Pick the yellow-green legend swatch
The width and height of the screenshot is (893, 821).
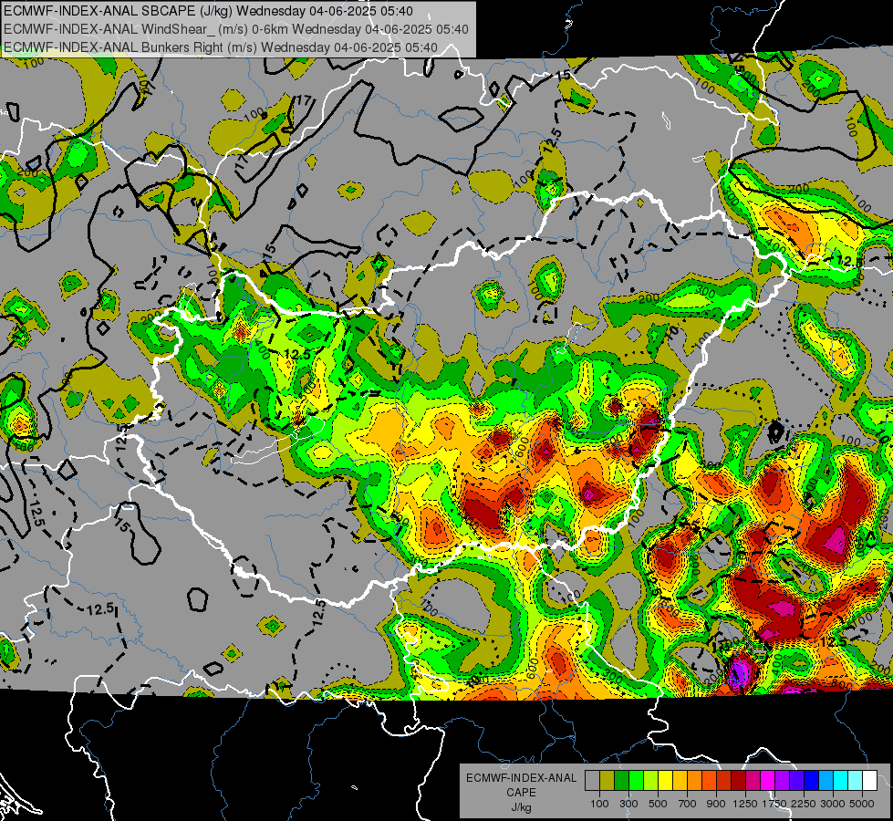(650, 781)
